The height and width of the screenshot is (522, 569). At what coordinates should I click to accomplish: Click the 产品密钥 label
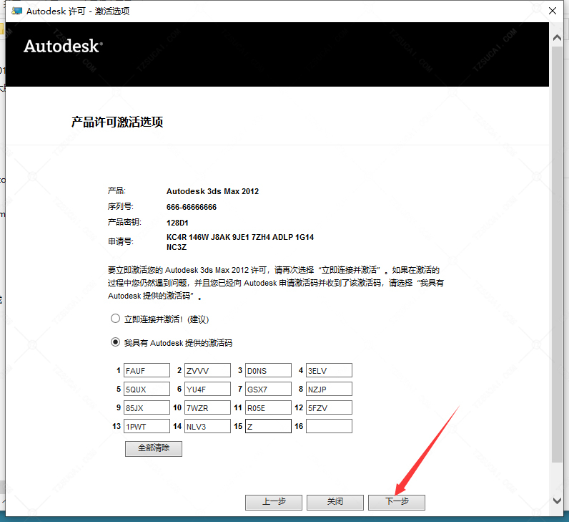124,222
